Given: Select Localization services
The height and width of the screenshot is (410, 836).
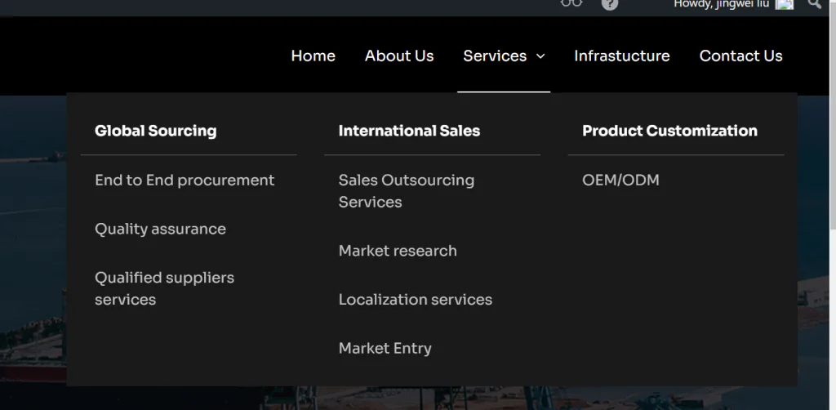Looking at the screenshot, I should click(415, 300).
